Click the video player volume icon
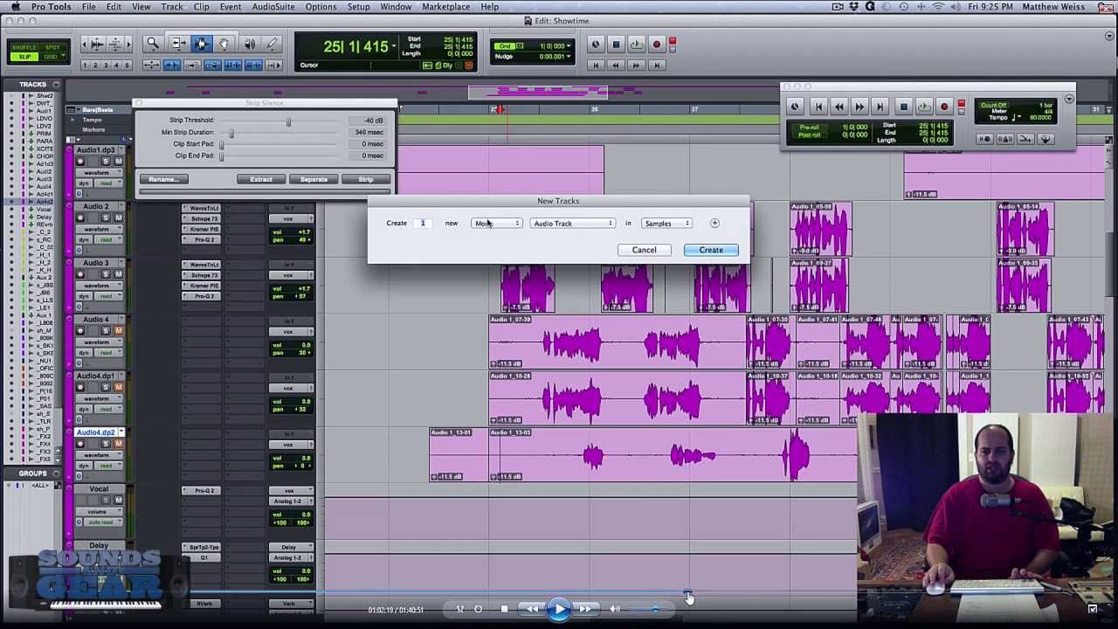This screenshot has height=629, width=1118. (615, 609)
